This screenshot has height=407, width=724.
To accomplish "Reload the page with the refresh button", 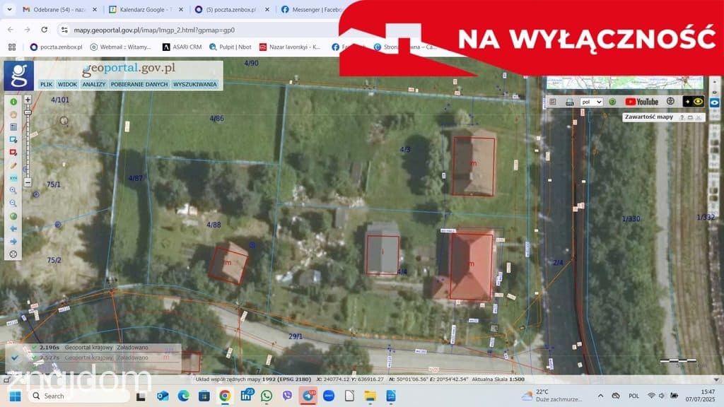I will (x=45, y=30).
